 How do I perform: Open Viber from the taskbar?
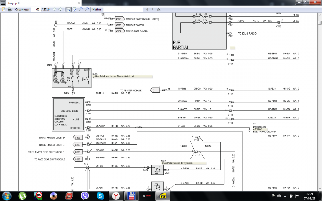[85, 196]
